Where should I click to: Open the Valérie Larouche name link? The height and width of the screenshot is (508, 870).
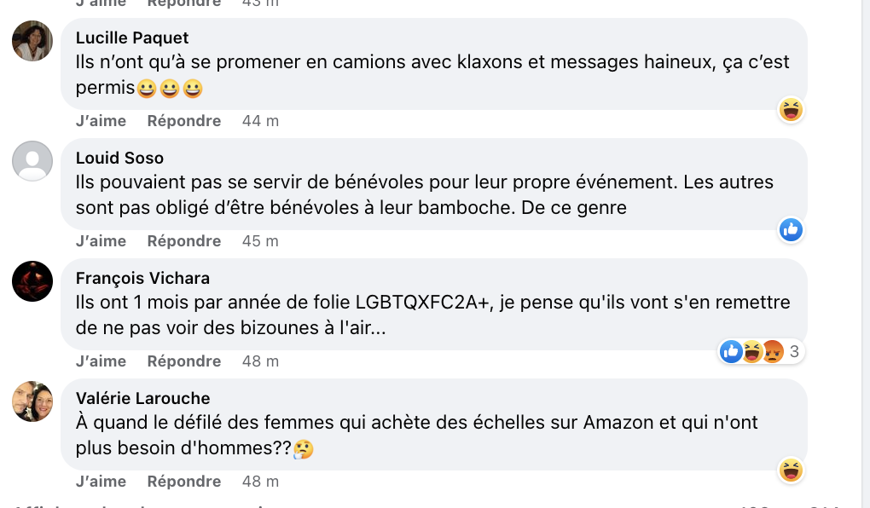click(142, 398)
